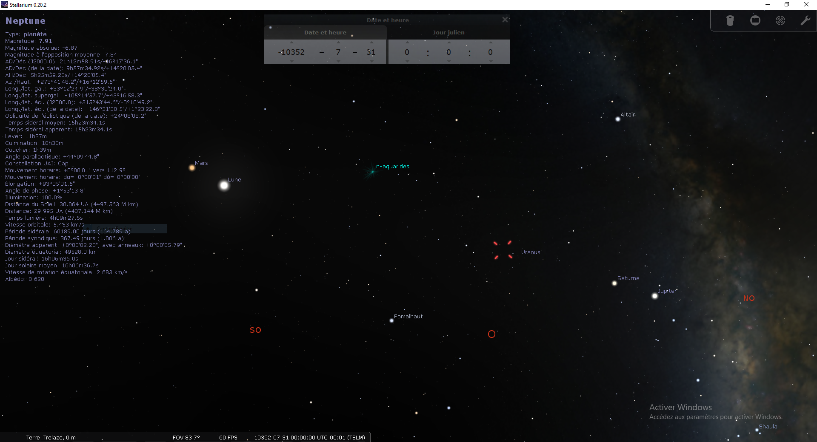Increase the year value with up arrow
Viewport: 817px width, 442px height.
291,42
